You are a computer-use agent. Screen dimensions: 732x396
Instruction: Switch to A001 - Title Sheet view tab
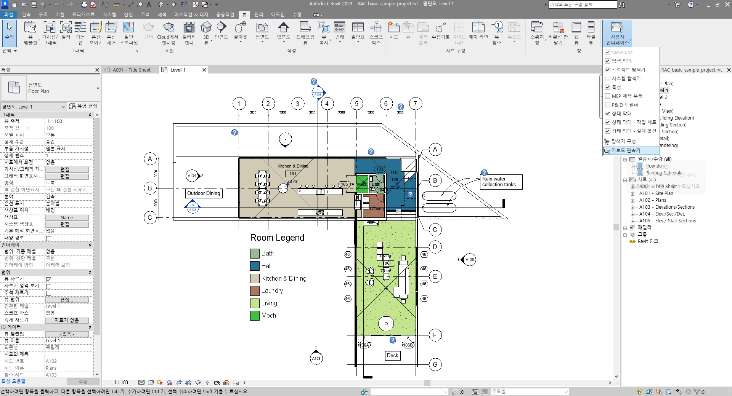[132, 70]
